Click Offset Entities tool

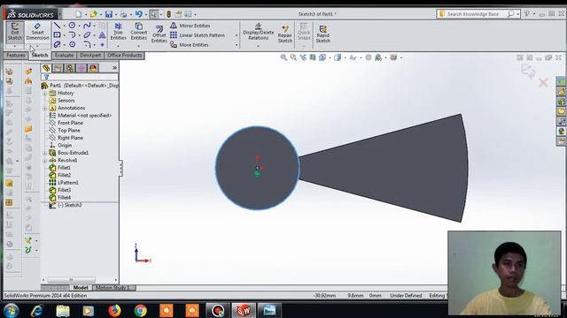[x=159, y=34]
